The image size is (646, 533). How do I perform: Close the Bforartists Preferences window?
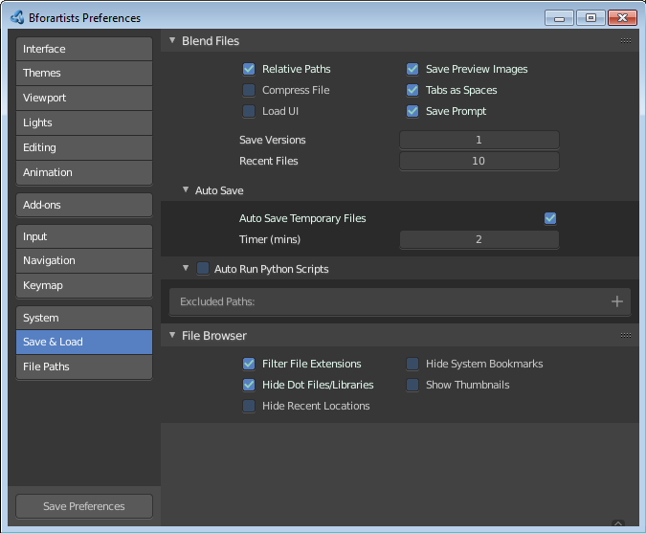622,18
